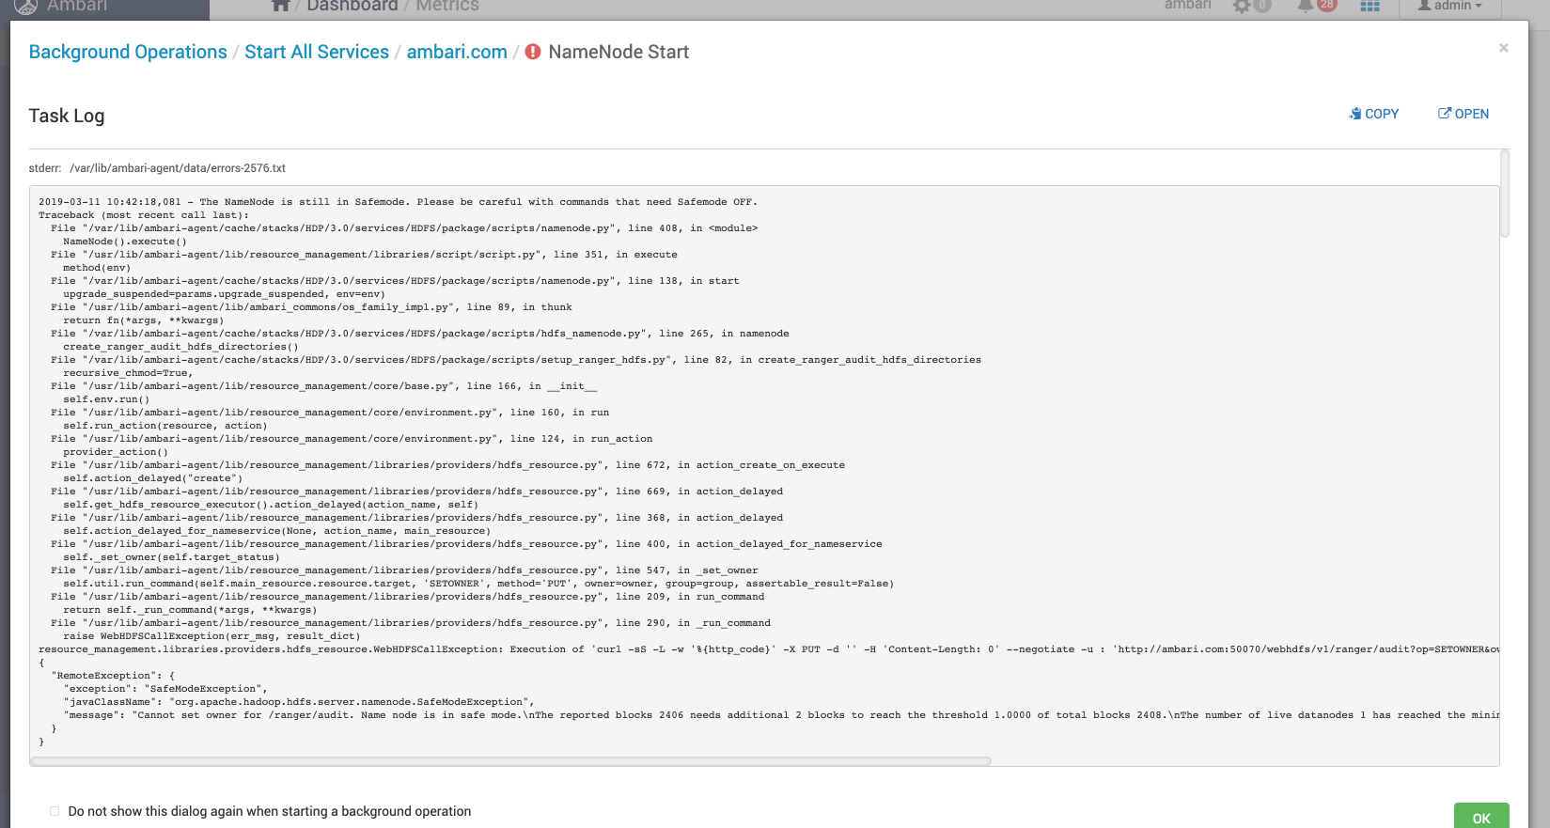Viewport: 1550px width, 828px height.
Task: Copy the task log with COPY
Action: pos(1373,114)
